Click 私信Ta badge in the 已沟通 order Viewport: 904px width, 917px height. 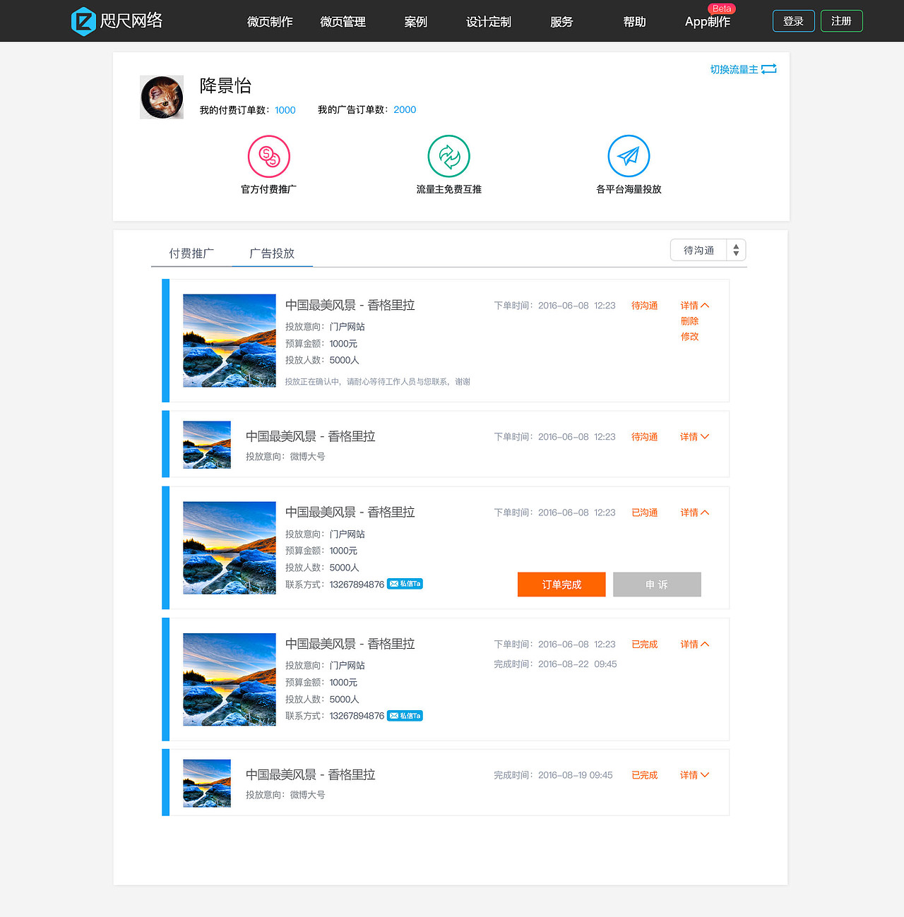click(405, 584)
